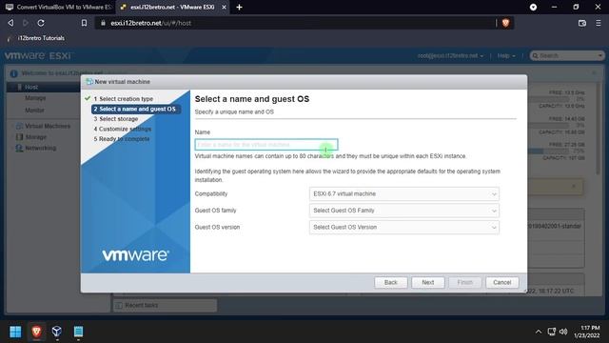Show hidden system tray icons

(x=539, y=332)
